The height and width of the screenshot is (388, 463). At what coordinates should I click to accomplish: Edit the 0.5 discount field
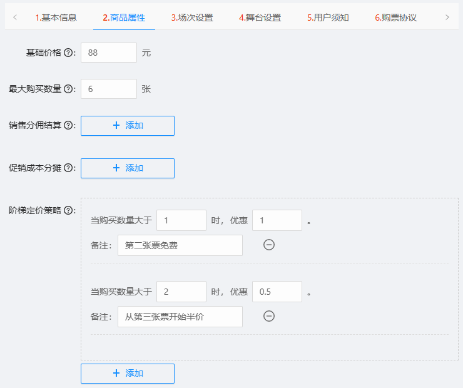coord(277,292)
